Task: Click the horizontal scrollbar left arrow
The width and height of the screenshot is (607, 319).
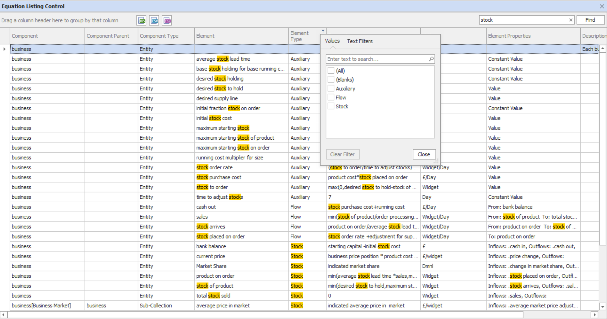Action: 3,314
